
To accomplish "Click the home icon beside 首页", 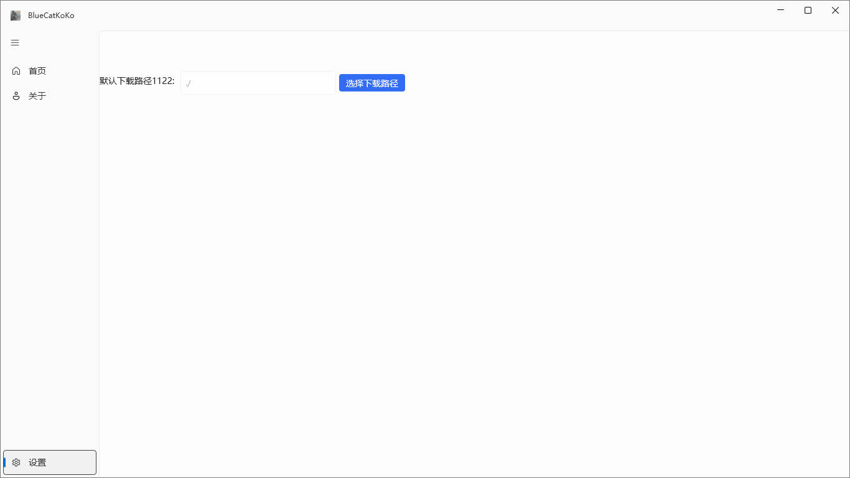I will point(16,71).
